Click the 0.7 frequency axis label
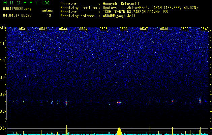 (3, 111)
